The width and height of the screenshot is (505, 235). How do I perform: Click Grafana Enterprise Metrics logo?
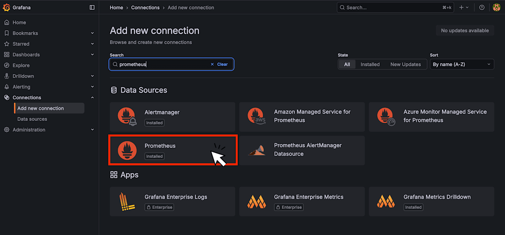[x=257, y=202]
